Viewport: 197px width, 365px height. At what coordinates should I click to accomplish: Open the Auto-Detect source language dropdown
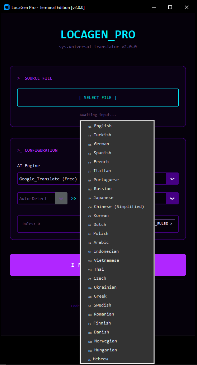(42, 198)
